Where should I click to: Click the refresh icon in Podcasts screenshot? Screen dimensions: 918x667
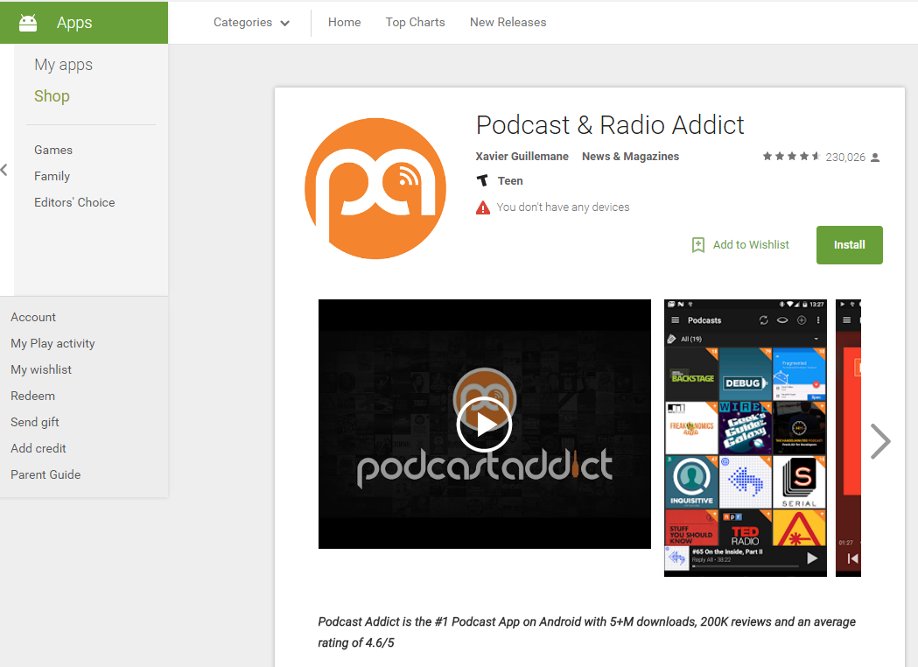(763, 320)
